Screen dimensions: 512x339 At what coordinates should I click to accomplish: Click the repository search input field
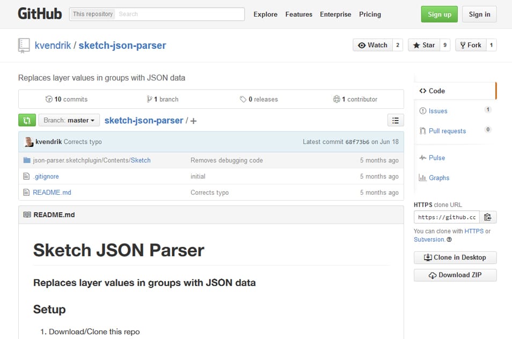pyautogui.click(x=180, y=14)
